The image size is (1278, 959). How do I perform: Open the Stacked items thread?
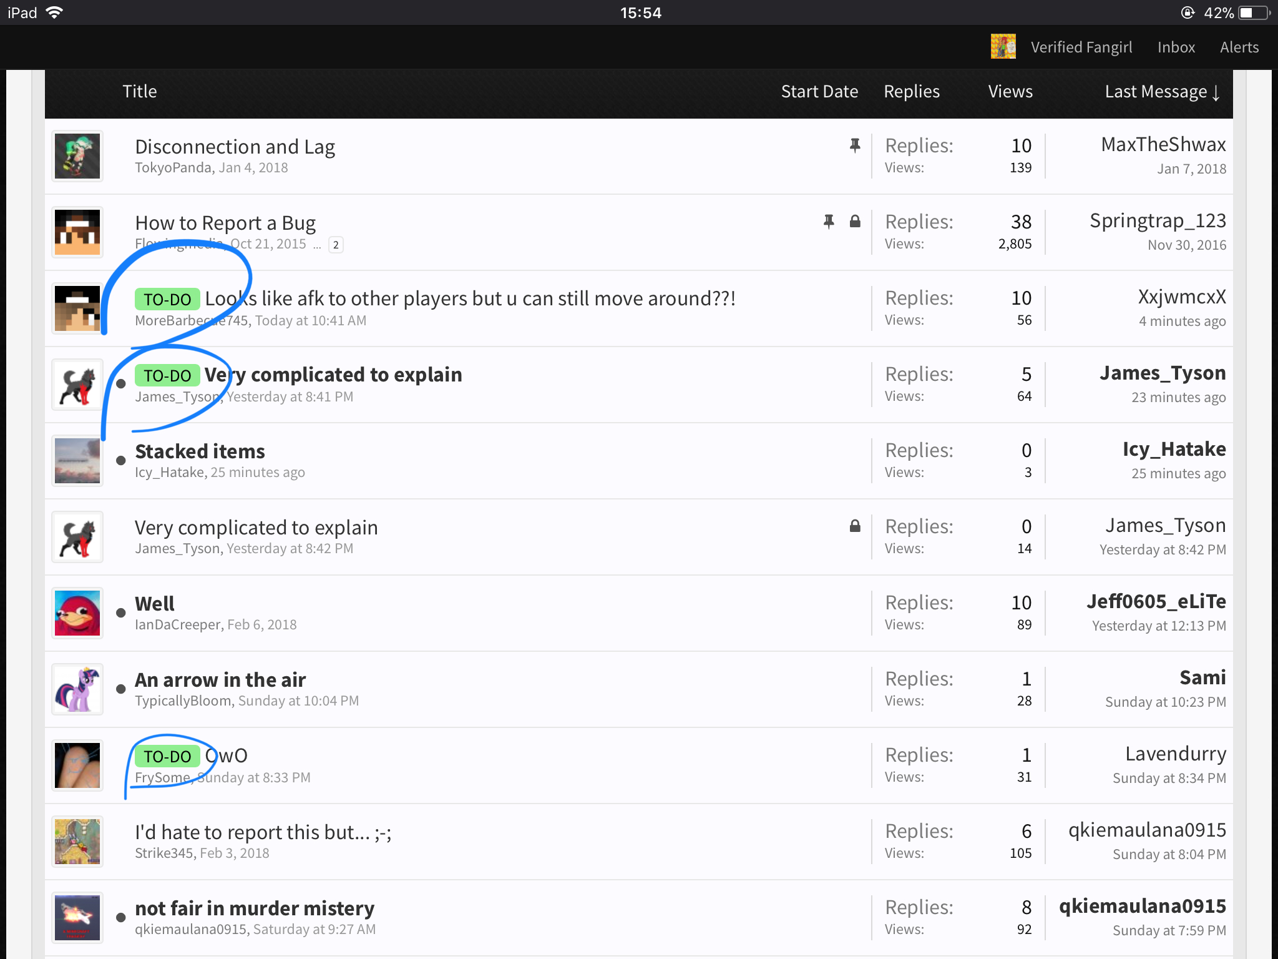point(200,451)
